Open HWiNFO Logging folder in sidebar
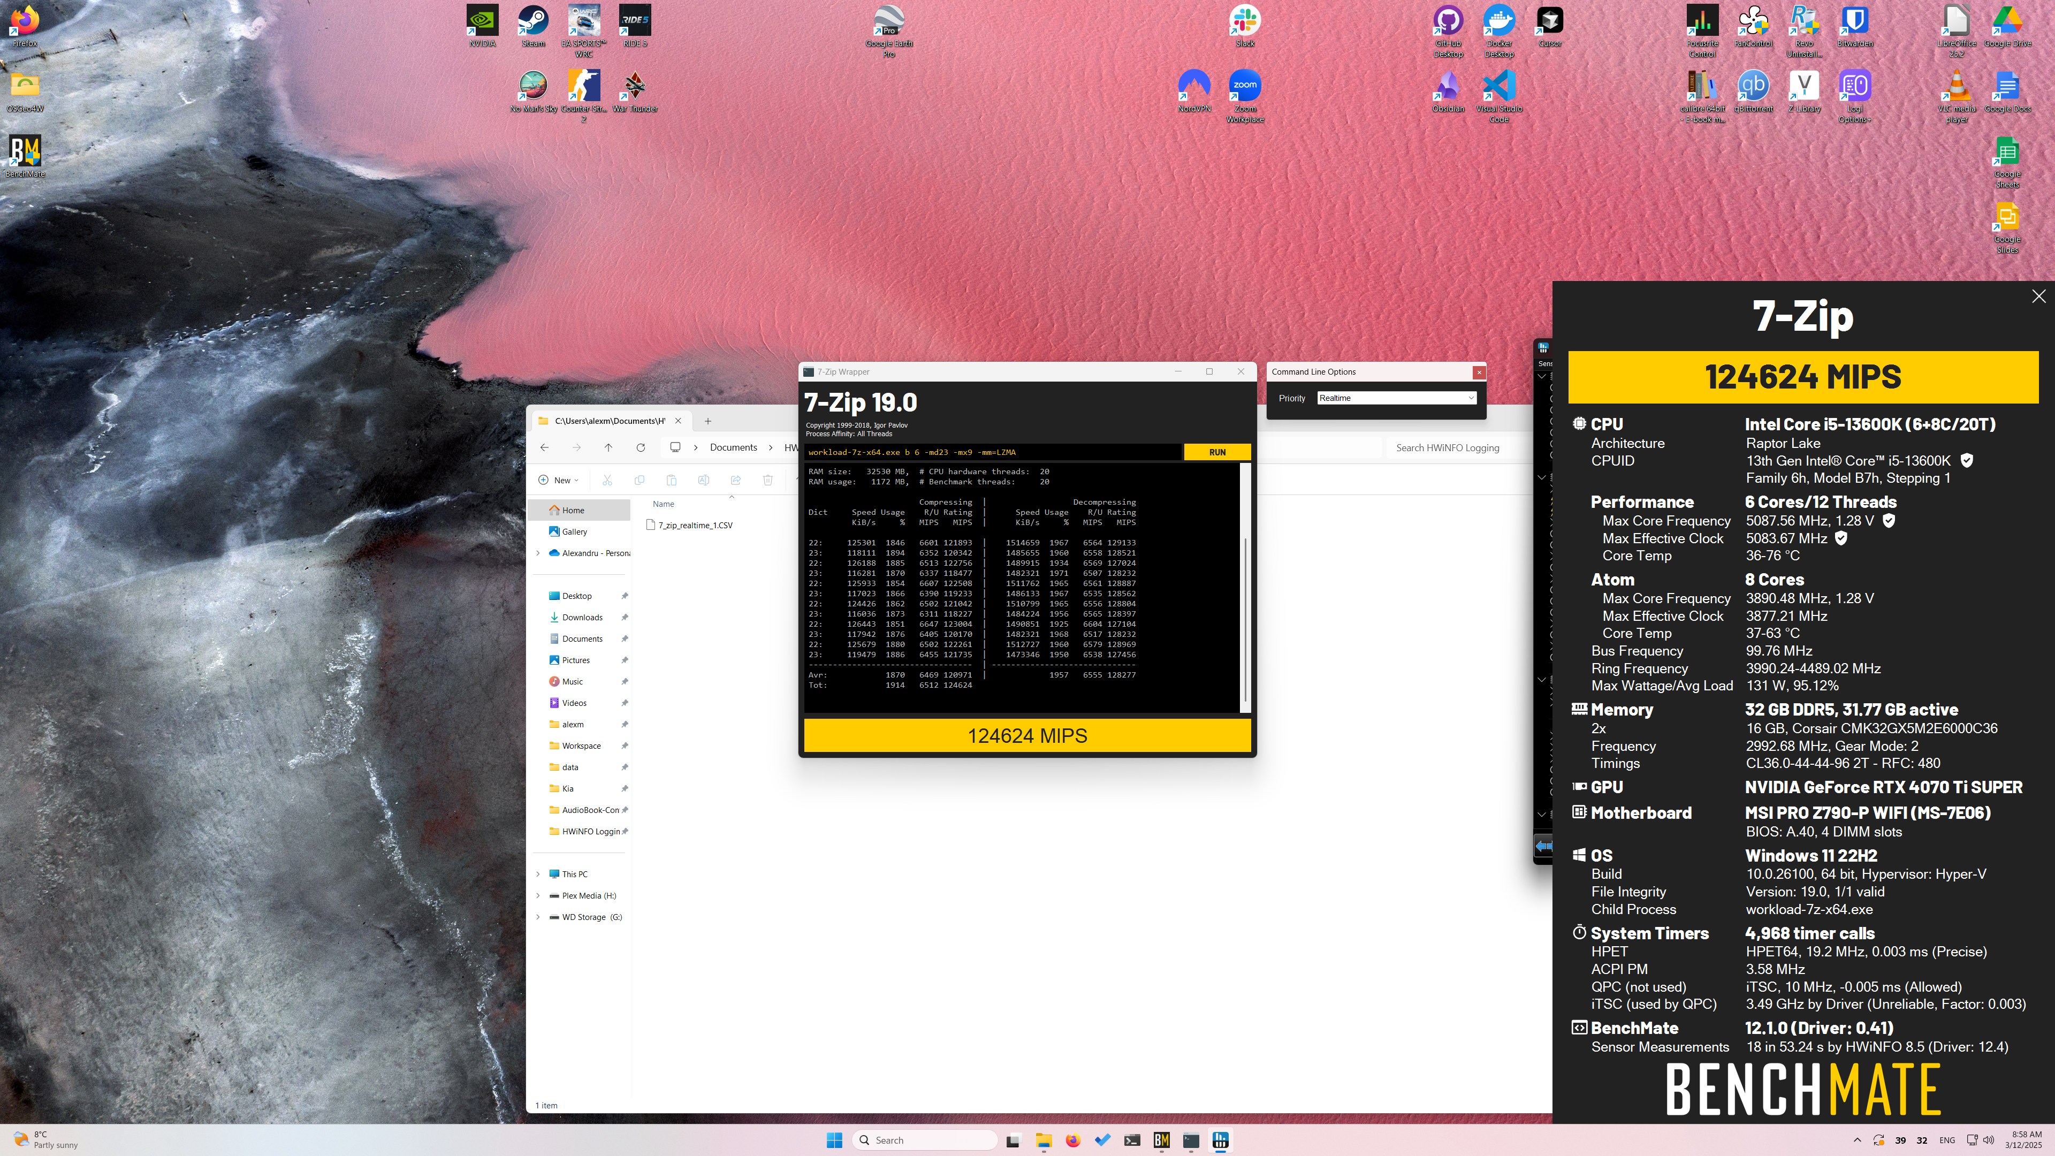2055x1156 pixels. tap(579, 831)
